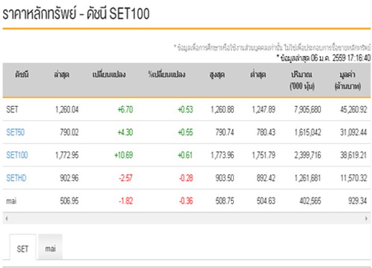The width and height of the screenshot is (372, 268).
Task: Click the right arrow of horizontal scrollbar
Action: tap(366, 218)
